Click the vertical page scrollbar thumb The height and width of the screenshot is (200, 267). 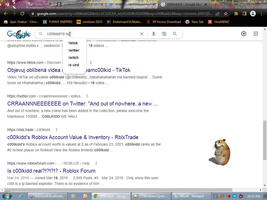tap(265, 140)
